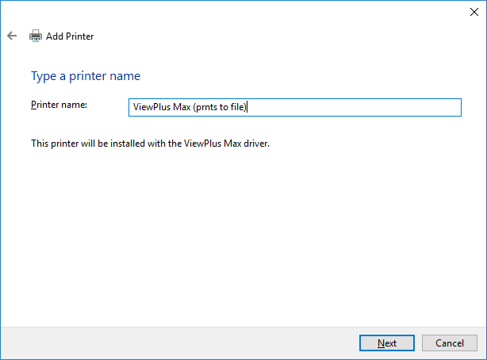Click the Add Printer title text

[x=70, y=36]
